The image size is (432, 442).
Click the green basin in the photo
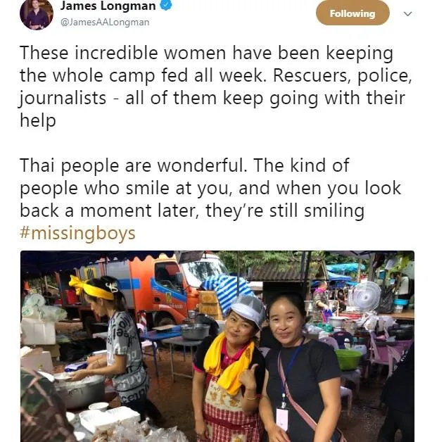(348, 359)
